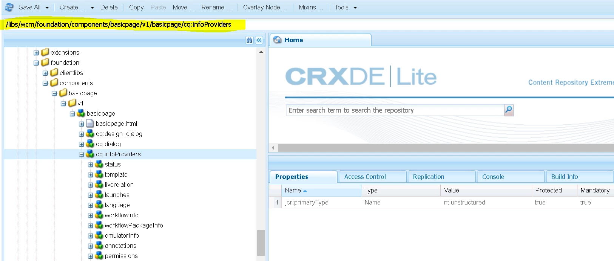Click the Value column header

point(486,190)
